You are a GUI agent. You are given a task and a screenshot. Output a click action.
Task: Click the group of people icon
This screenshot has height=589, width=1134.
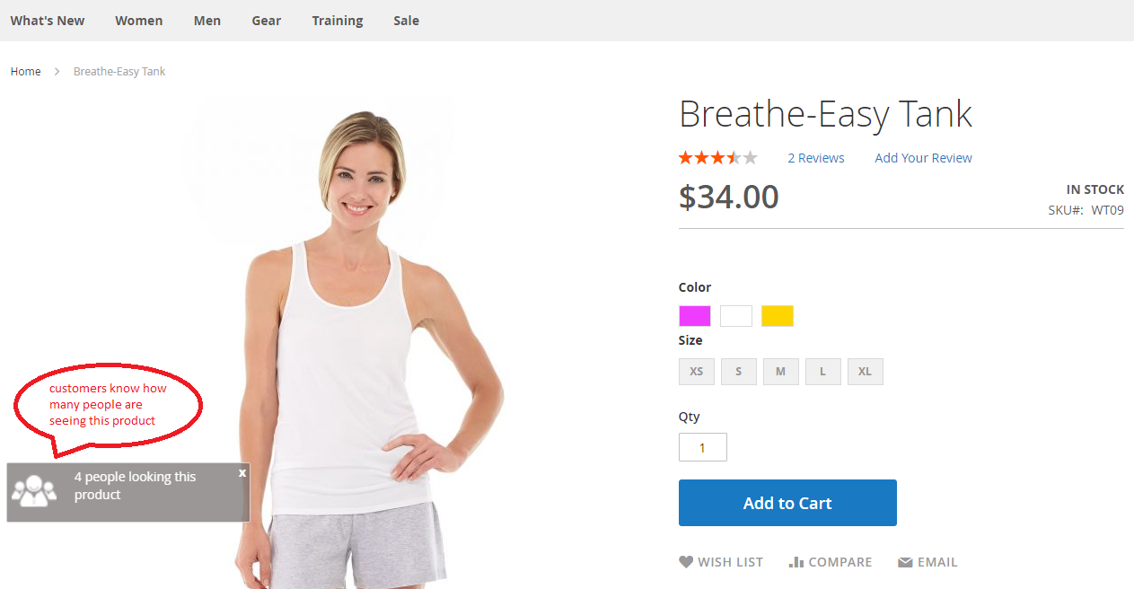coord(34,489)
